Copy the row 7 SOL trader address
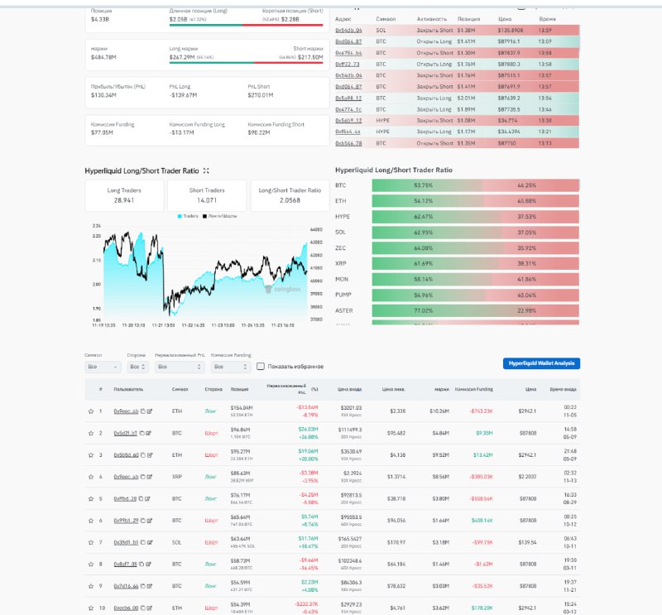 (x=142, y=543)
